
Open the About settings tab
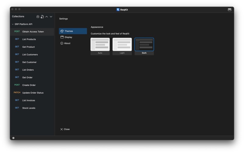coord(73,43)
